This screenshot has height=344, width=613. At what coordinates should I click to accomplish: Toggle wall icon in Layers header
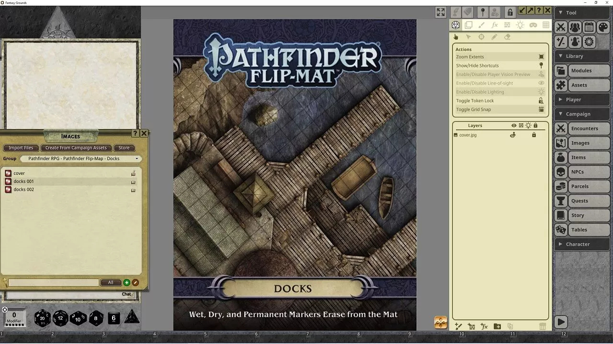pyautogui.click(x=521, y=126)
